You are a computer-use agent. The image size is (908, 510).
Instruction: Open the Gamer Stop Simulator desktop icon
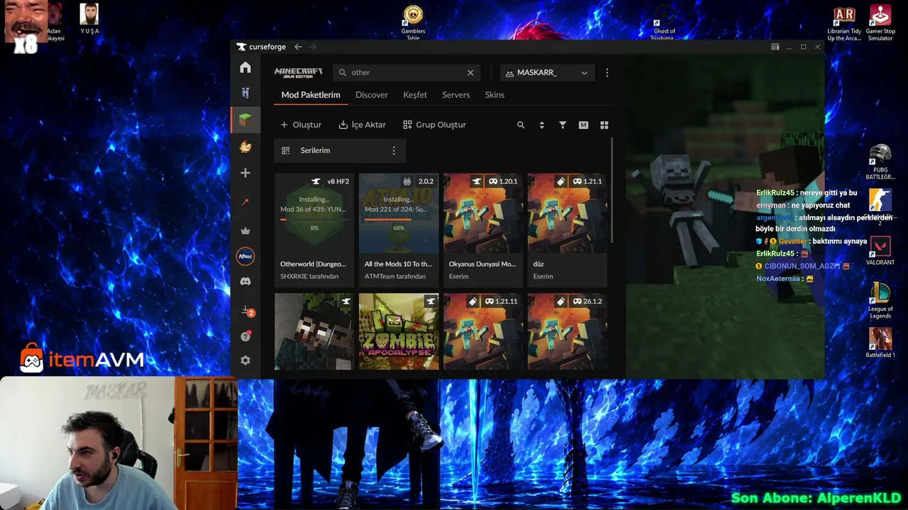(x=880, y=23)
